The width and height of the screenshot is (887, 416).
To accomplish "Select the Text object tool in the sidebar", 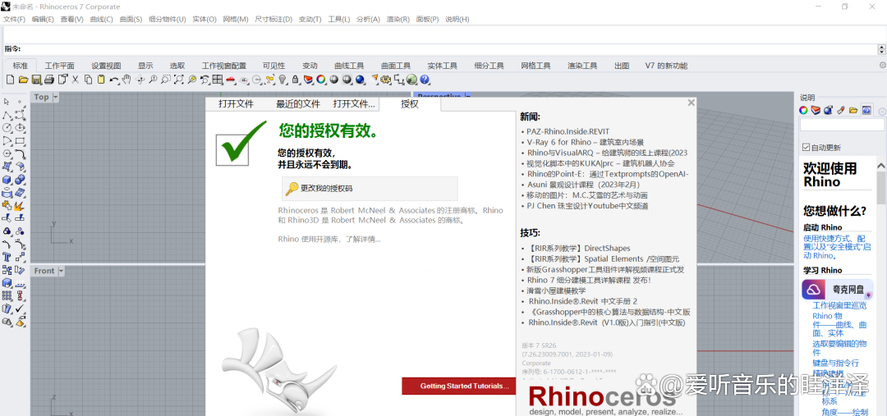I will click(7, 256).
